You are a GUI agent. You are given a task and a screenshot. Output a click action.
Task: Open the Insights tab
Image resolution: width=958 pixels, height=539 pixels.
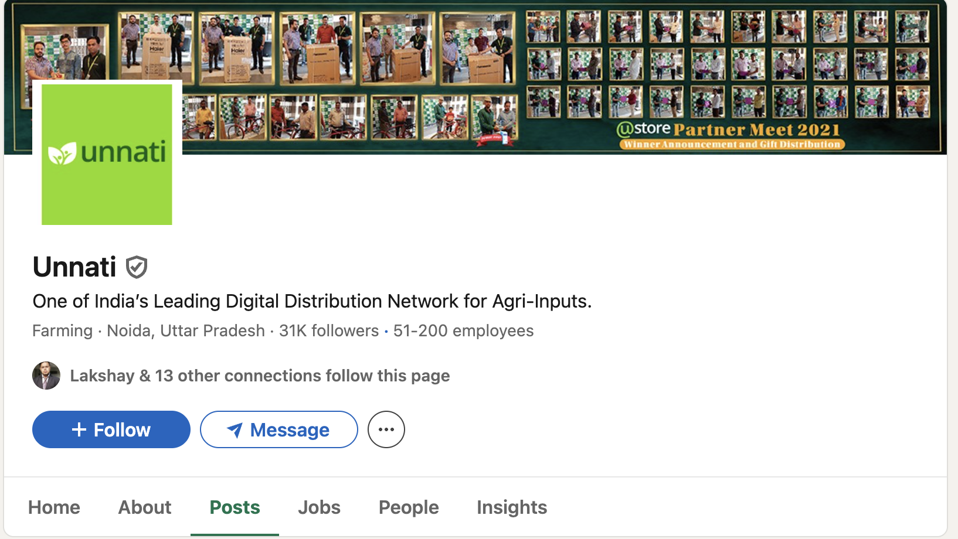tap(511, 507)
